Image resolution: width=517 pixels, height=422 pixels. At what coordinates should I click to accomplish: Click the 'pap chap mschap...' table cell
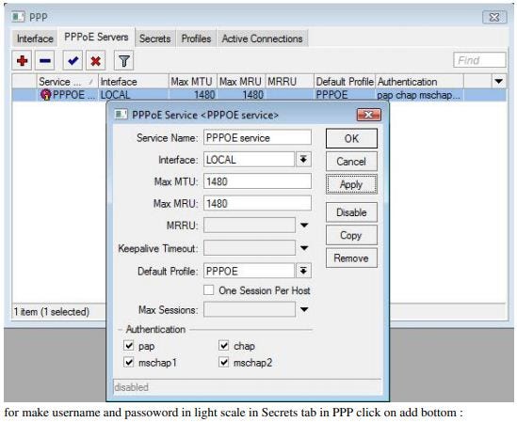(419, 95)
